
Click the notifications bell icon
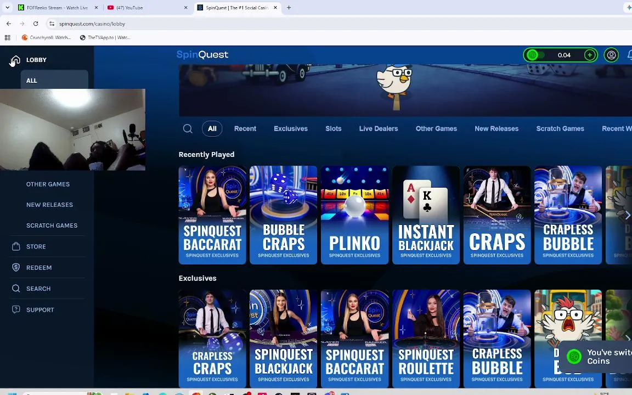[629, 55]
